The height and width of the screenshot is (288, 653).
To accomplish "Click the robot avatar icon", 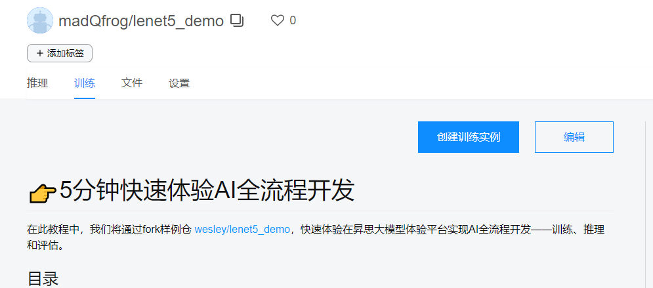I will [40, 20].
